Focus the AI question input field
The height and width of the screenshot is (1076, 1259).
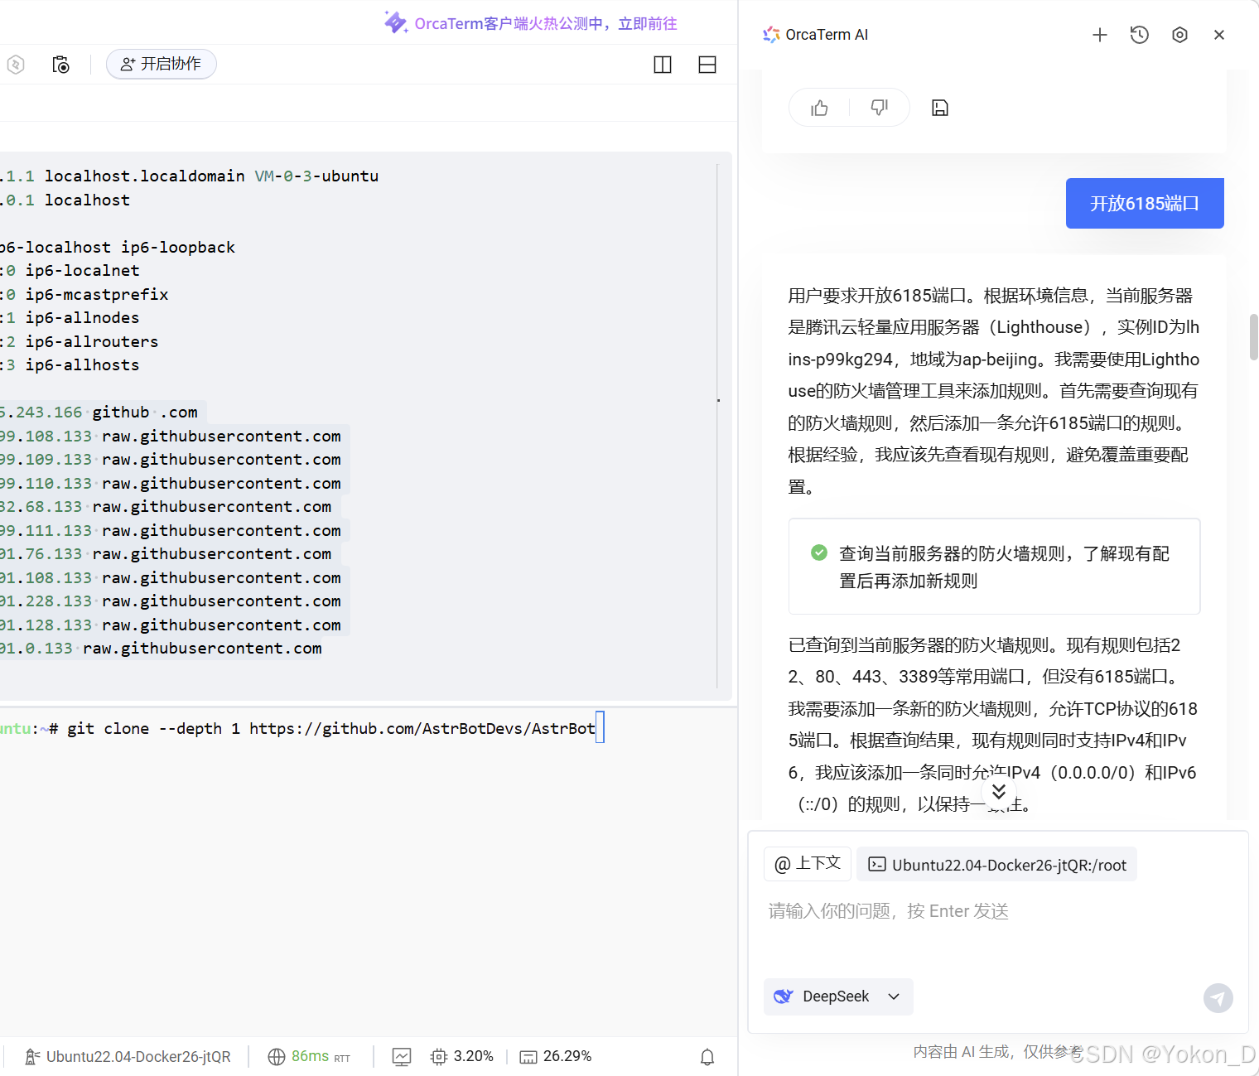(997, 911)
